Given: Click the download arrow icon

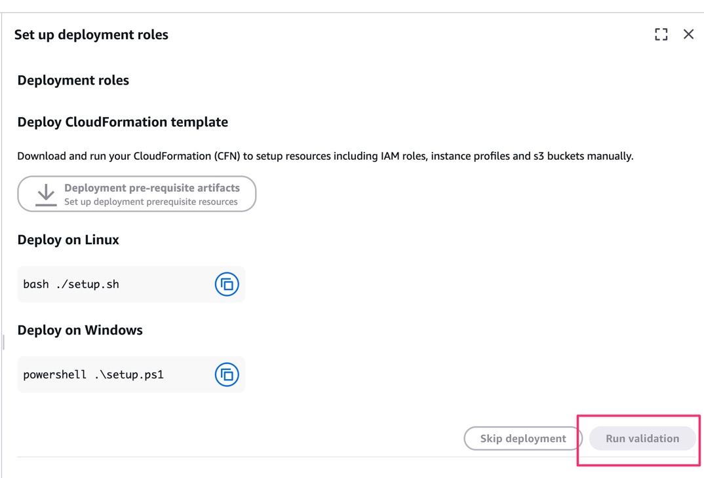Looking at the screenshot, I should coord(46,194).
